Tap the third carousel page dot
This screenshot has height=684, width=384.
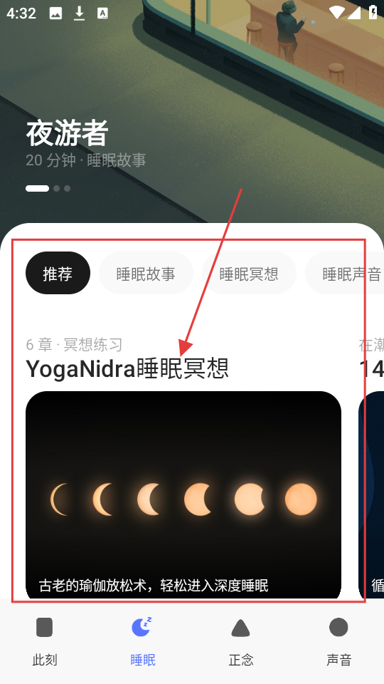[67, 188]
